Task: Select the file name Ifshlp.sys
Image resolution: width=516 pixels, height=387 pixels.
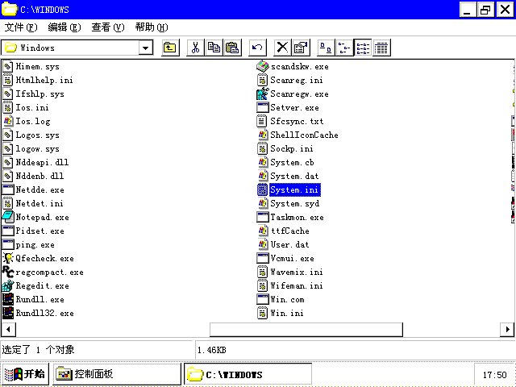Action: pos(40,94)
